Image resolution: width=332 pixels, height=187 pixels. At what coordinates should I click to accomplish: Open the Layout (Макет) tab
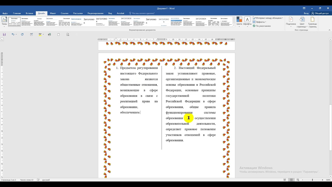click(x=53, y=13)
